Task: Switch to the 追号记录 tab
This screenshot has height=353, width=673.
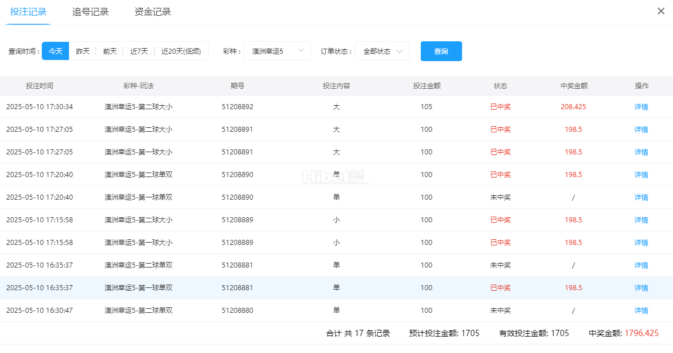Action: point(90,12)
